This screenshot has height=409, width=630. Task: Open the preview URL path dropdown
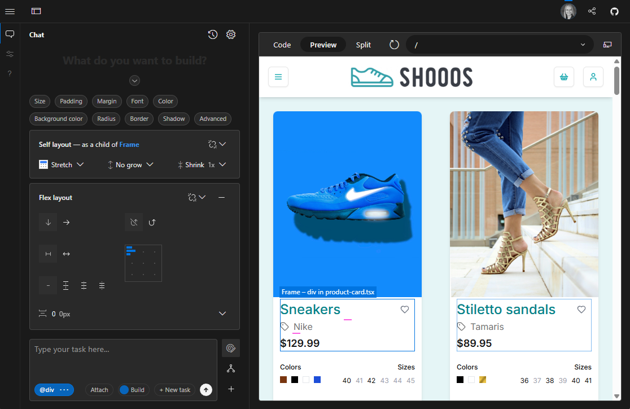click(583, 45)
